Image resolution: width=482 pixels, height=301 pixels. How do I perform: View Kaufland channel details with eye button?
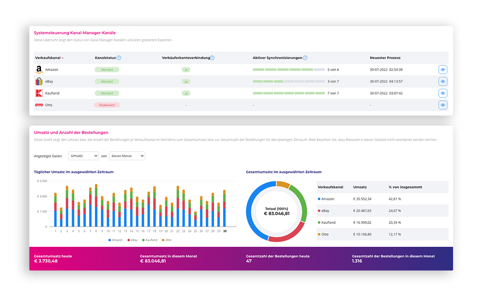pyautogui.click(x=443, y=93)
